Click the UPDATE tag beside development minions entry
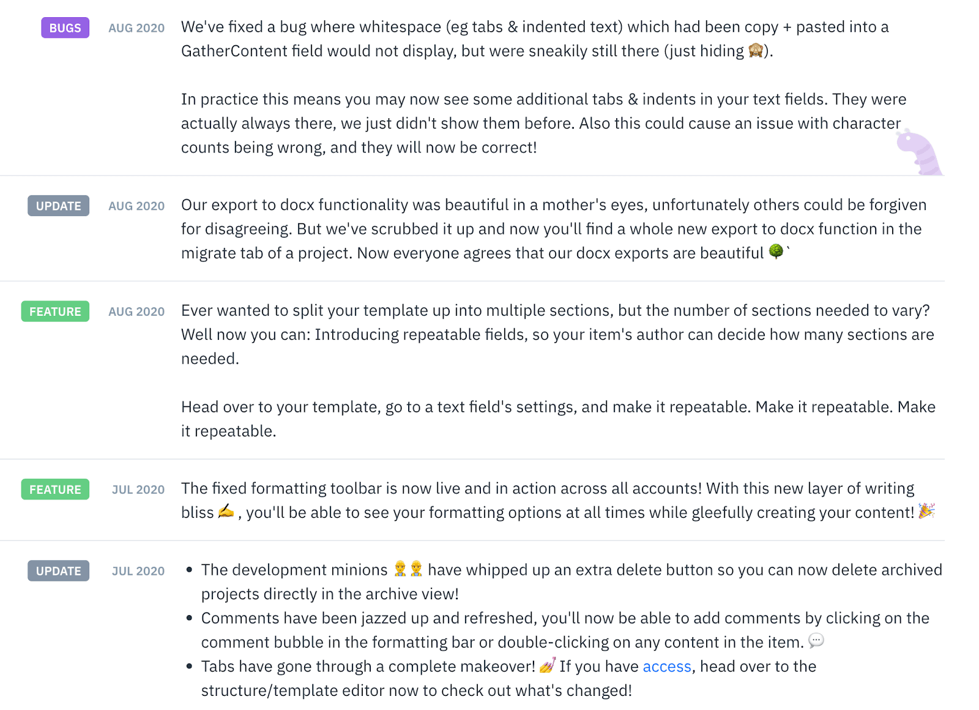The image size is (979, 710). point(58,571)
